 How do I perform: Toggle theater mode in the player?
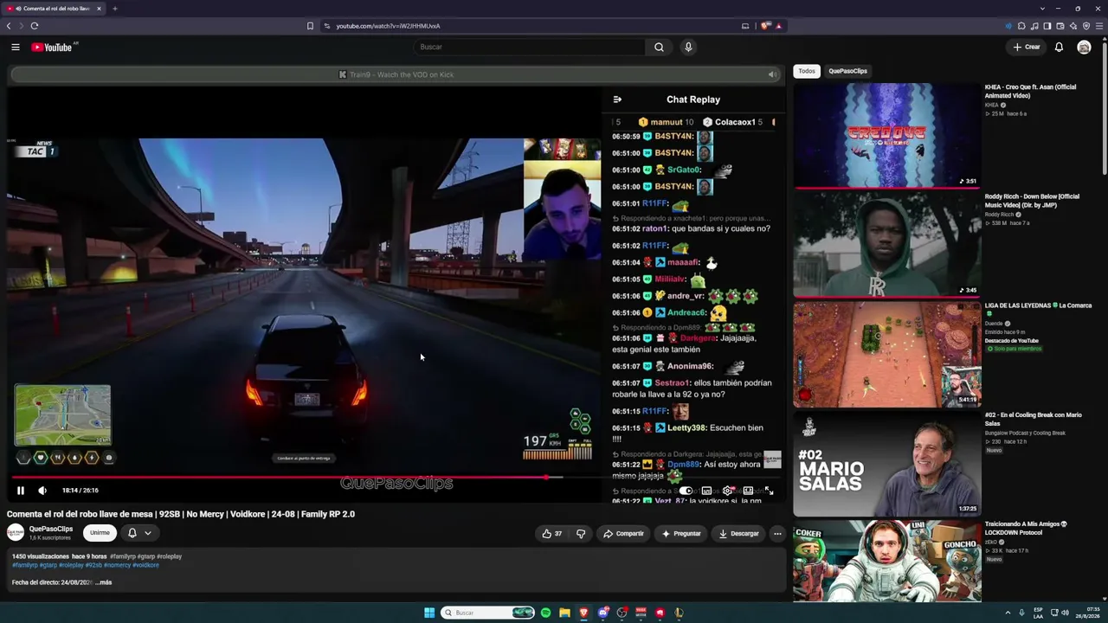[x=748, y=491]
